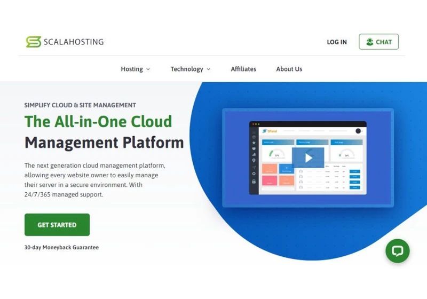427x299 pixels.
Task: Click the gear icon in SPanel sidebar
Action: (254, 174)
